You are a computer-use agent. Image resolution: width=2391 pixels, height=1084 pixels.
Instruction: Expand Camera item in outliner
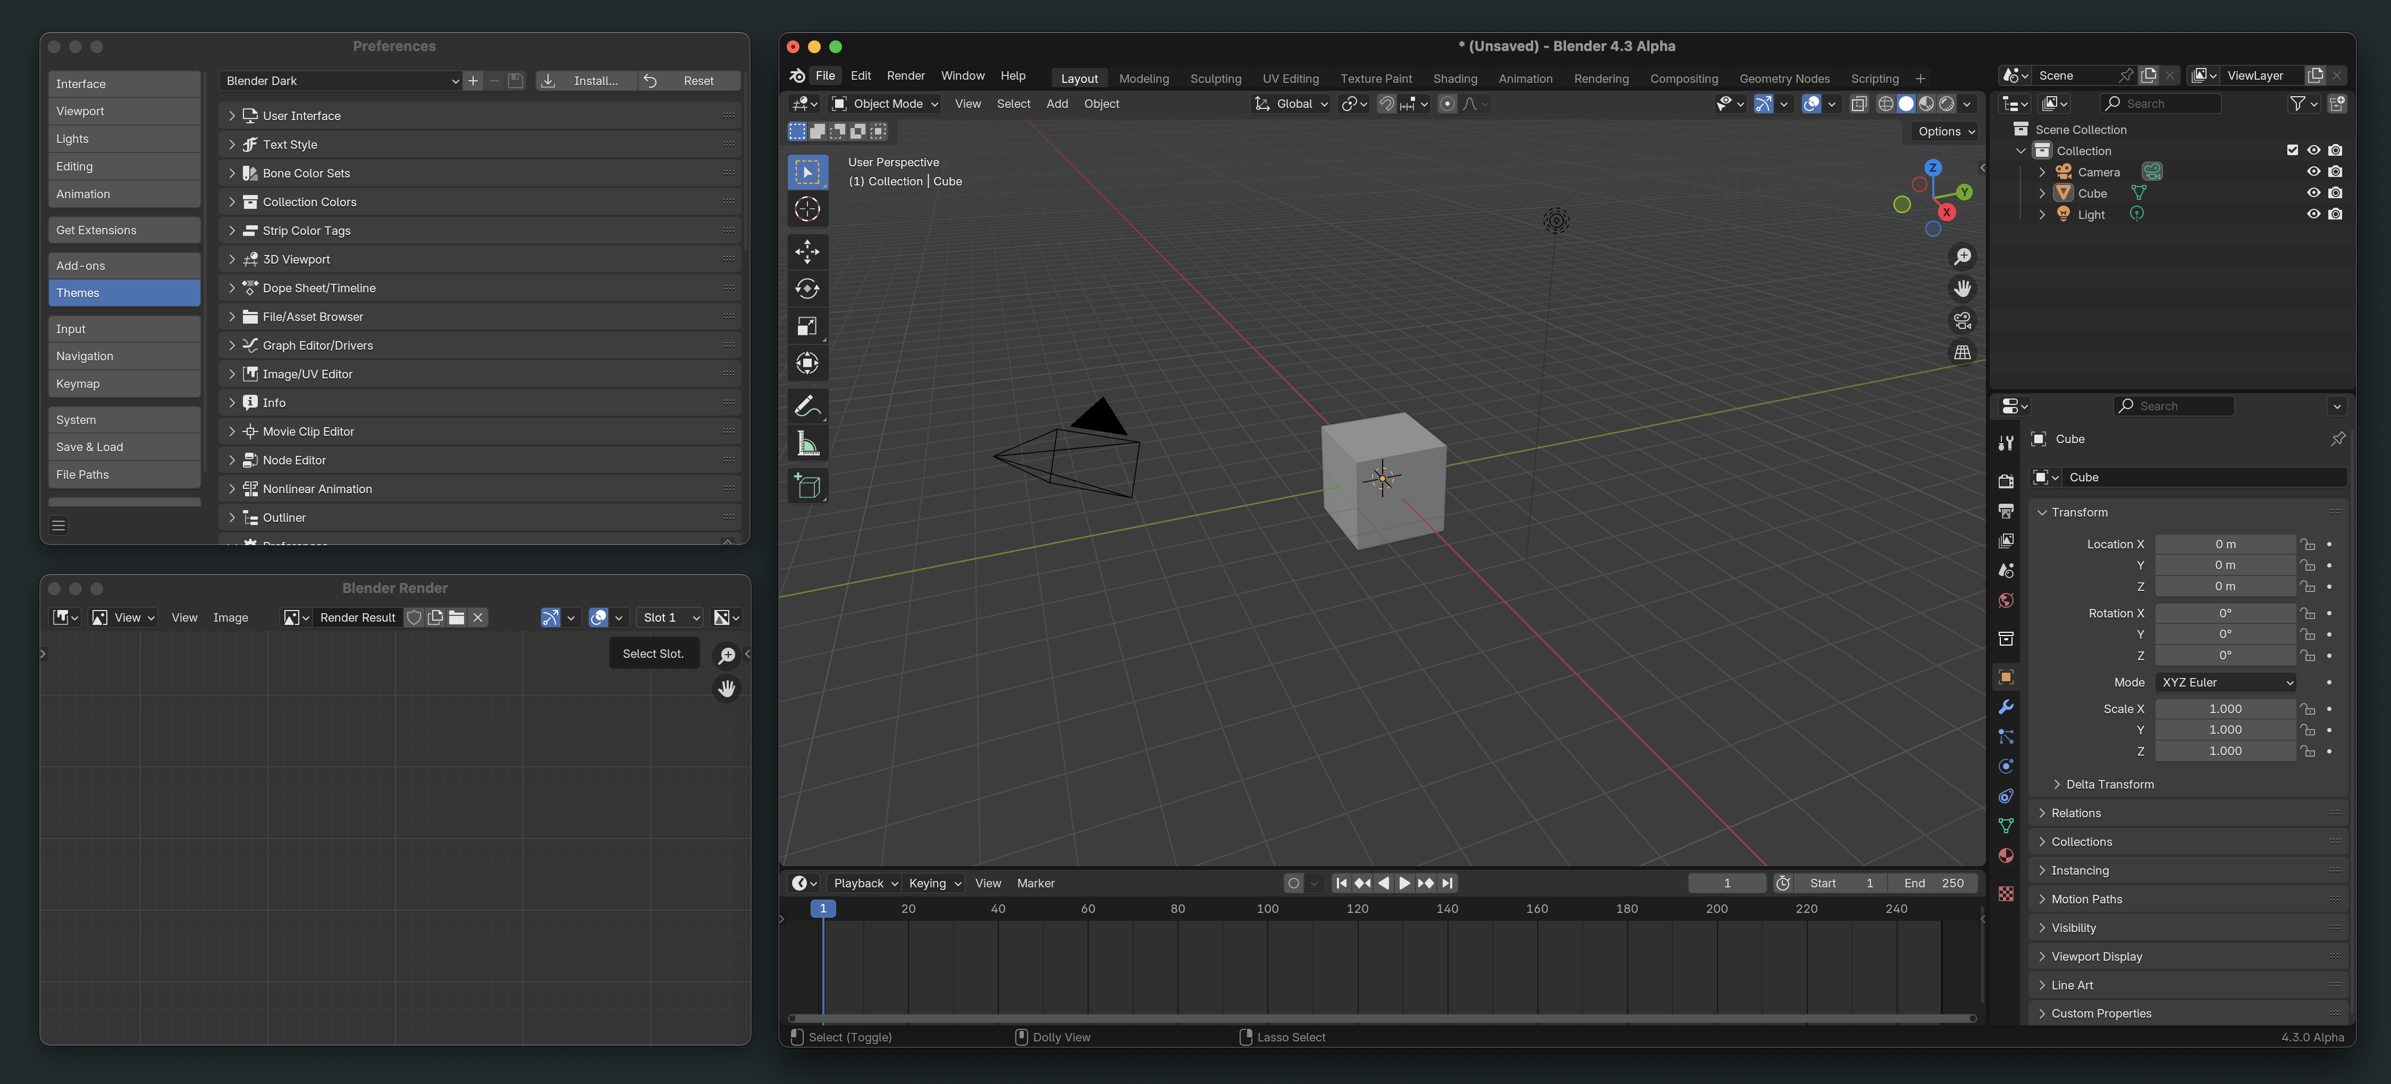2041,172
